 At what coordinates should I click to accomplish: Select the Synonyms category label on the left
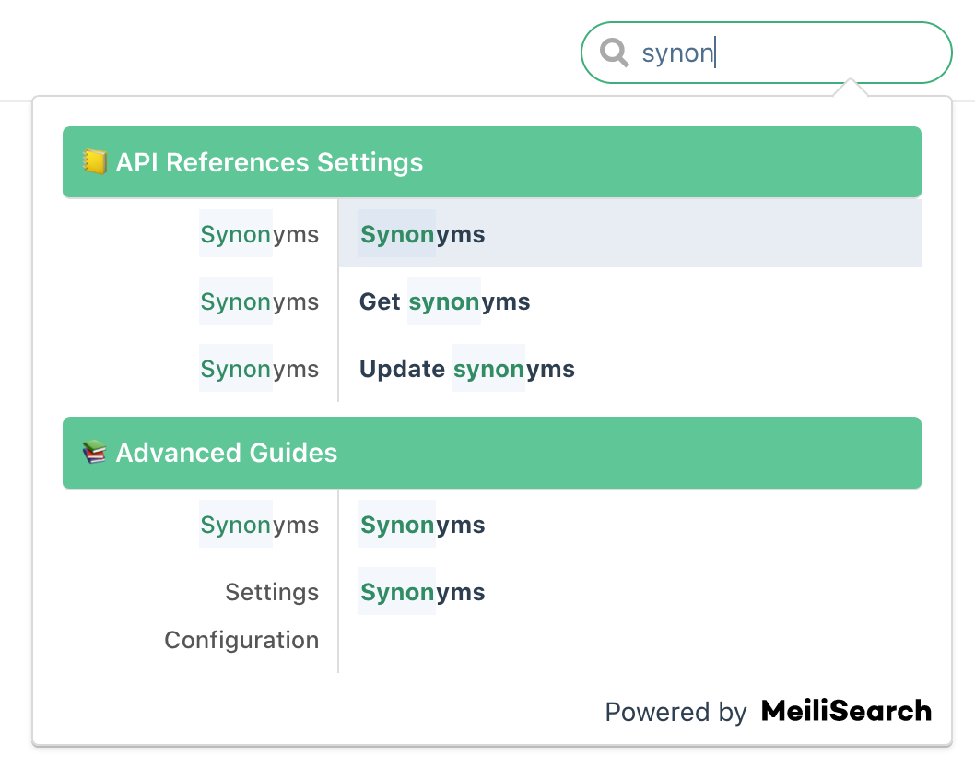pos(259,234)
